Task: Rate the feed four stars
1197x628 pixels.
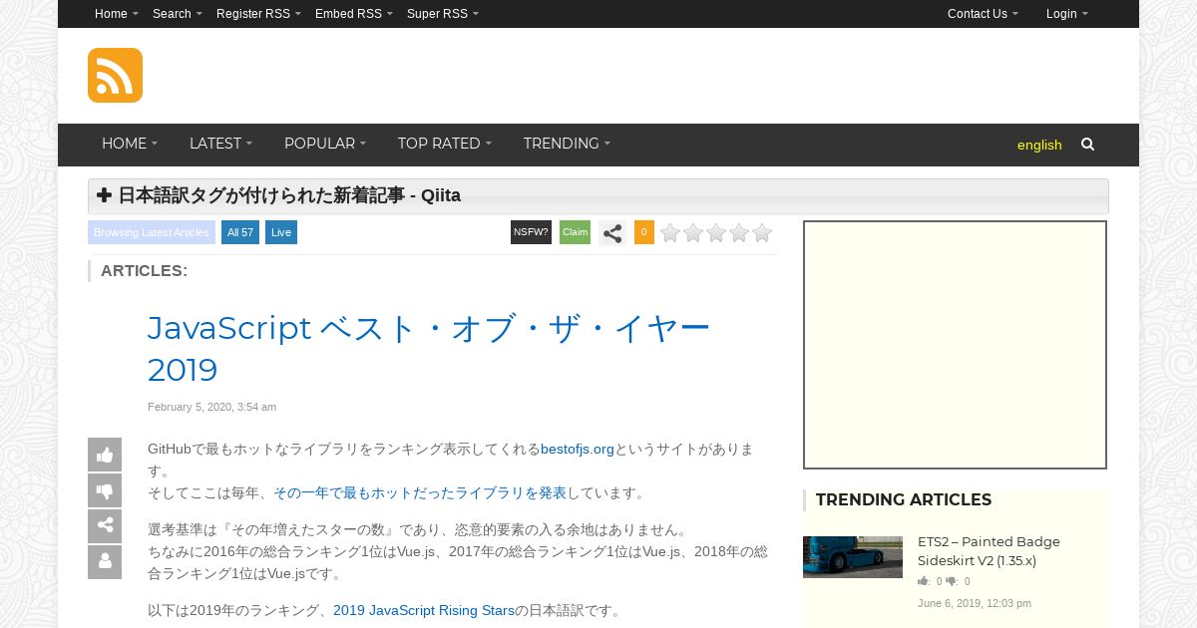Action: coord(739,233)
